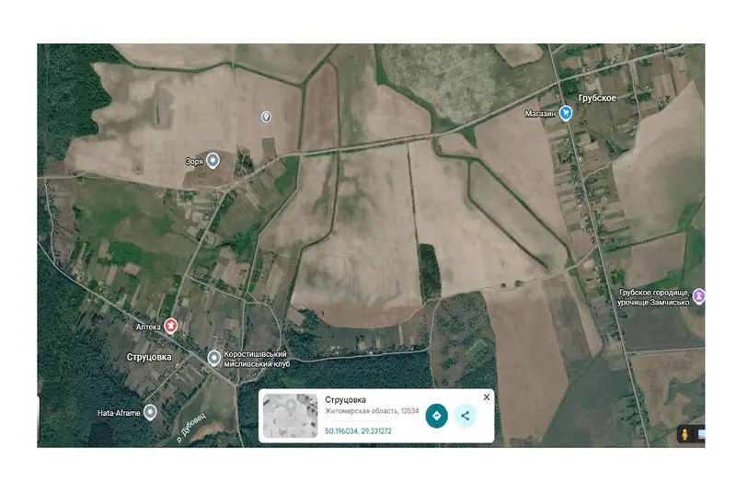Viewport: 736px width, 483px height.
Task: Click the unlabeled gray pin in the field
Action: click(266, 117)
